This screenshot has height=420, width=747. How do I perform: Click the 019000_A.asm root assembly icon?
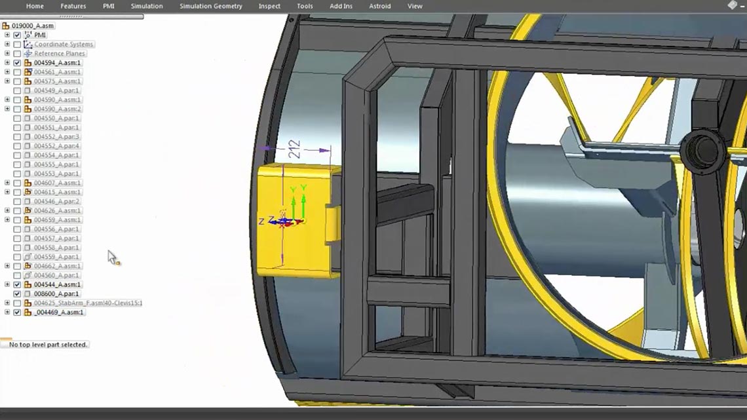pos(6,26)
